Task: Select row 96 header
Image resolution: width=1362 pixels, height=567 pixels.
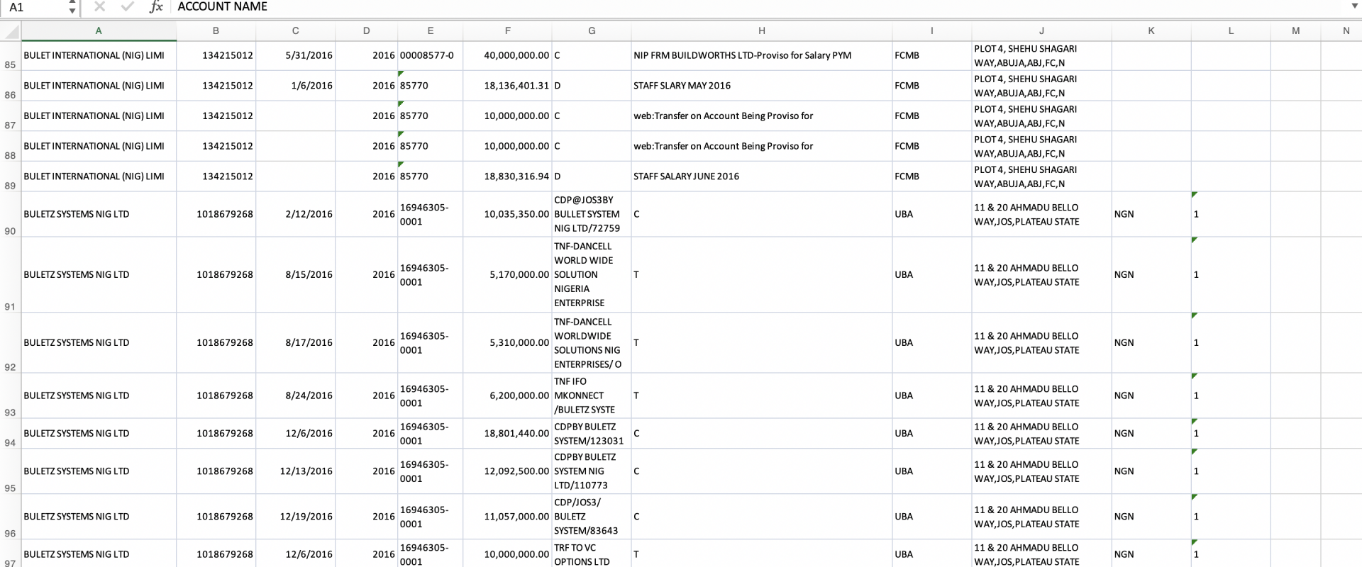Action: [x=11, y=517]
